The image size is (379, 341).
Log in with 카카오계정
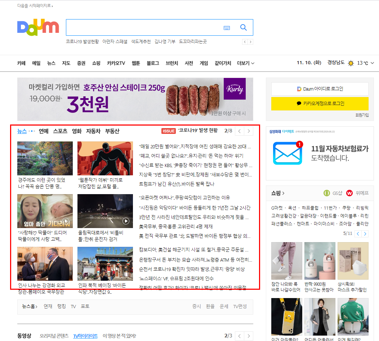click(x=320, y=104)
